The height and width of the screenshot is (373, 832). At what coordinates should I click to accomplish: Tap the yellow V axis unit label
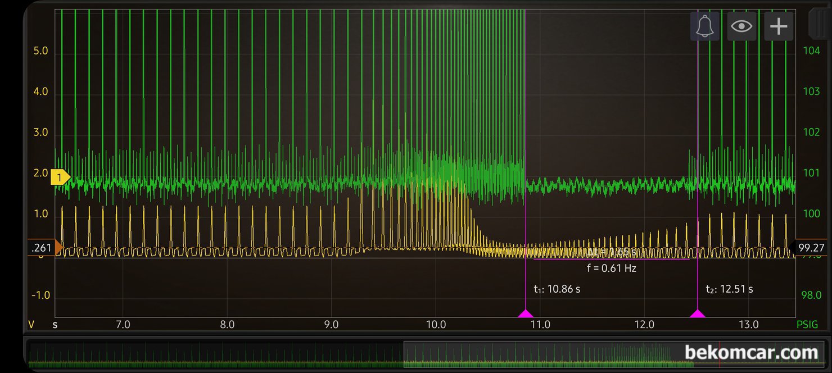[31, 325]
